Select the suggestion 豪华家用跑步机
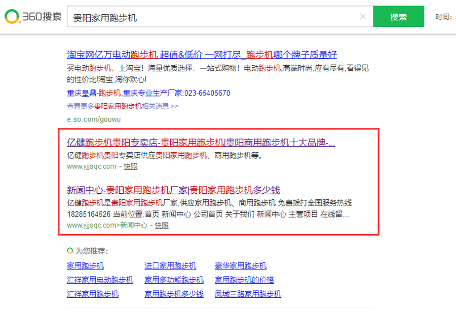456x312 pixels. (241, 265)
